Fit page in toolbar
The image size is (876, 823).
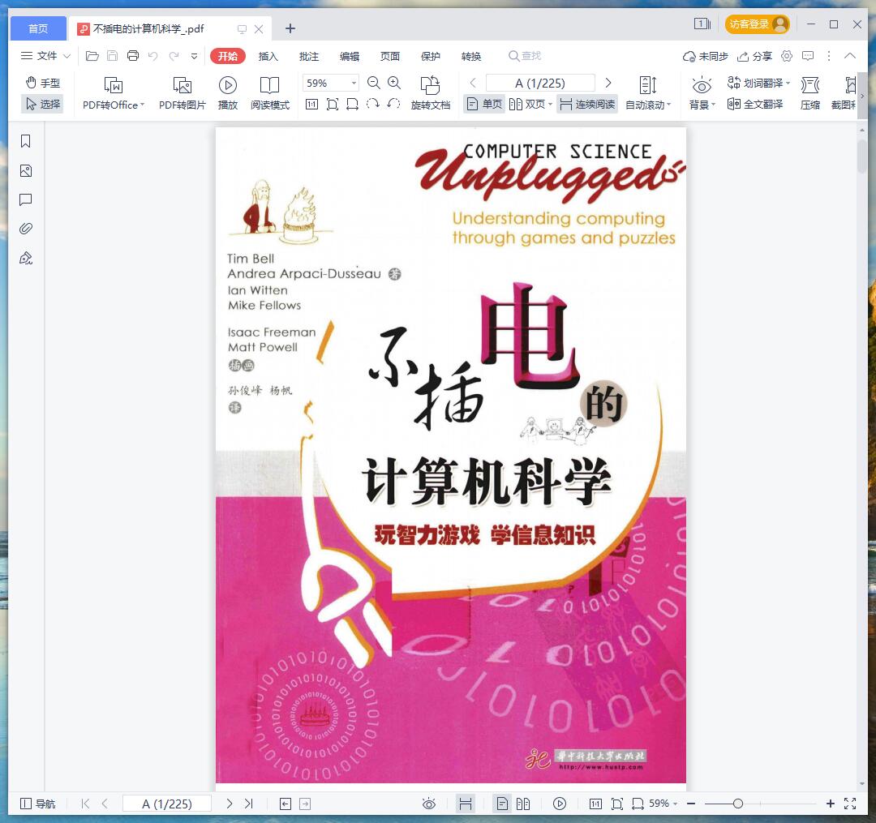point(333,105)
